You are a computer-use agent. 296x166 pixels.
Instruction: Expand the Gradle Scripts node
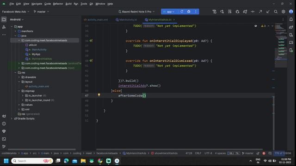[x=12, y=119]
